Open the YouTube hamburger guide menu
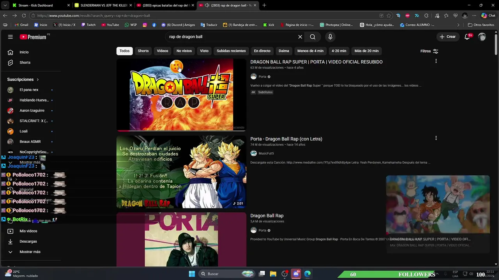Image resolution: width=499 pixels, height=280 pixels. 11,37
